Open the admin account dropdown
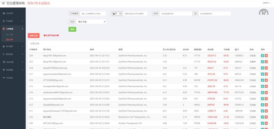The image size is (274, 129). click(x=267, y=3)
